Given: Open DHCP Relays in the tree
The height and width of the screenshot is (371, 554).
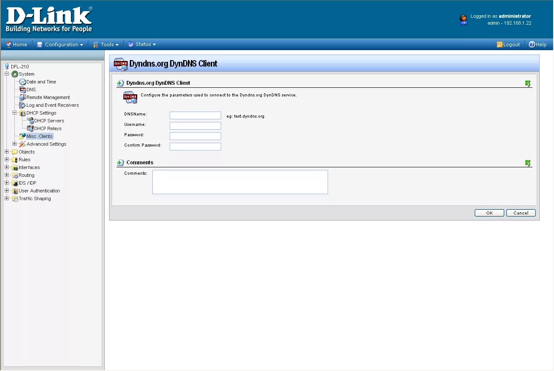Looking at the screenshot, I should pos(48,128).
